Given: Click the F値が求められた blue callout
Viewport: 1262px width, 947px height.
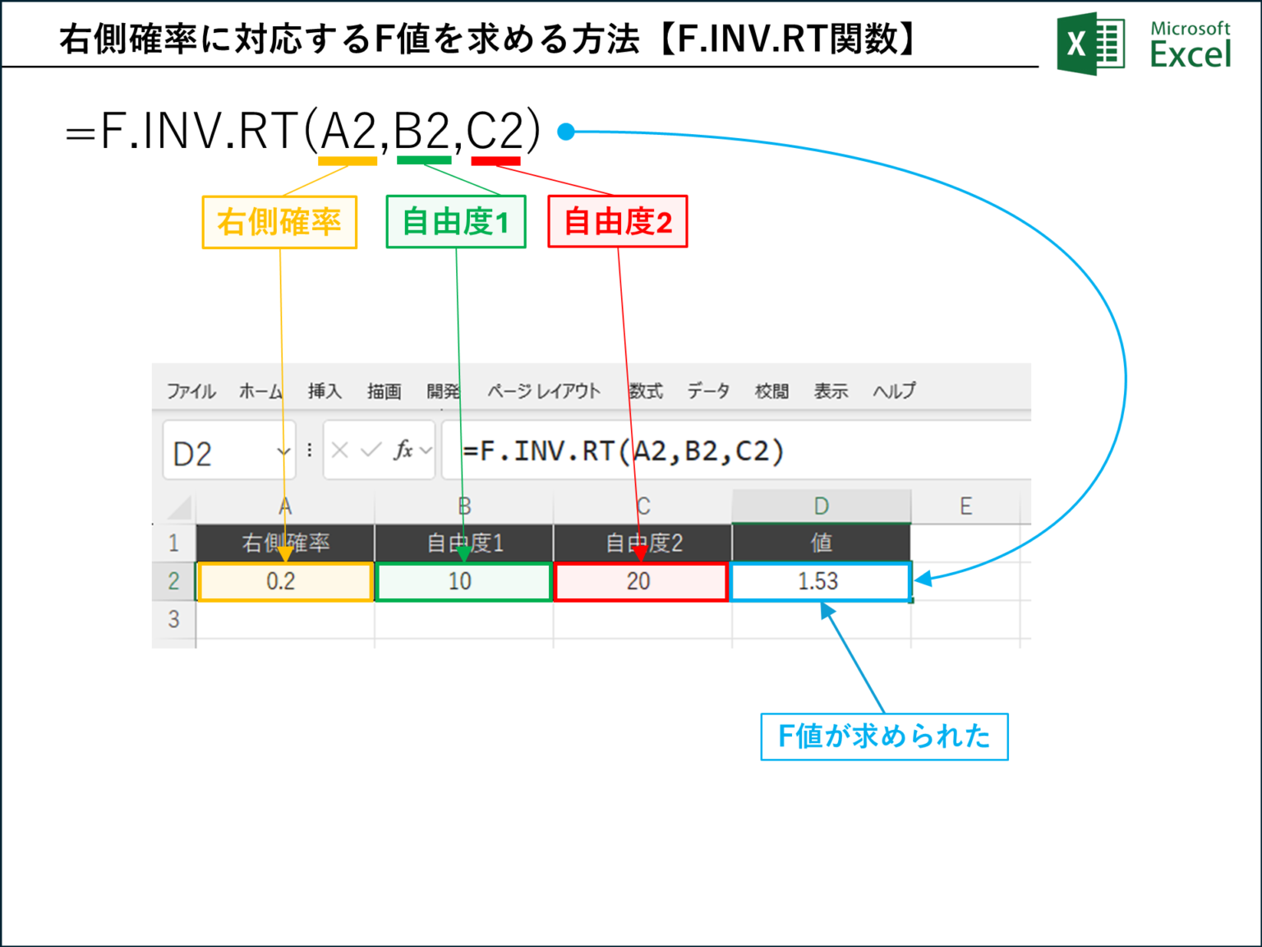Looking at the screenshot, I should coord(883,737).
